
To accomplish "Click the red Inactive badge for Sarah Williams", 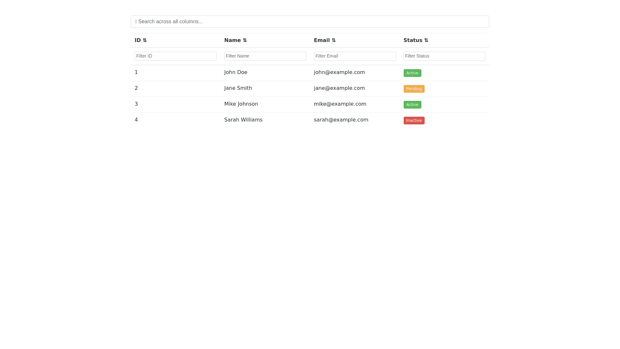I will (414, 121).
